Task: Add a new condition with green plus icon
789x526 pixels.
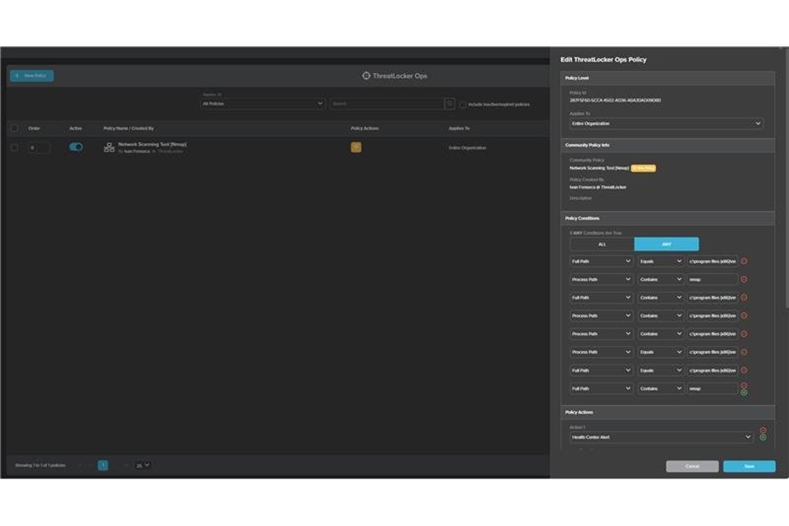Action: (744, 392)
